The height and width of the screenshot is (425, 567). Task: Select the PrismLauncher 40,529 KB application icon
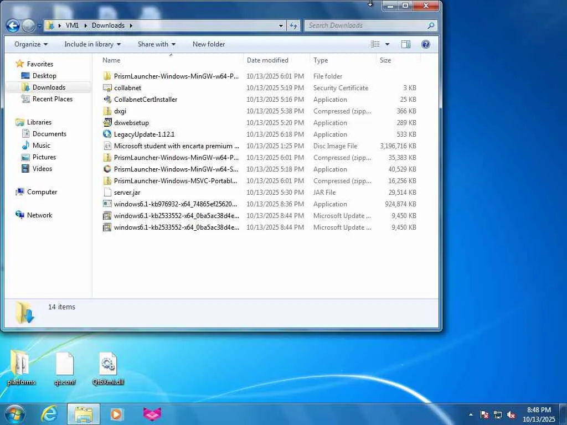pyautogui.click(x=107, y=169)
